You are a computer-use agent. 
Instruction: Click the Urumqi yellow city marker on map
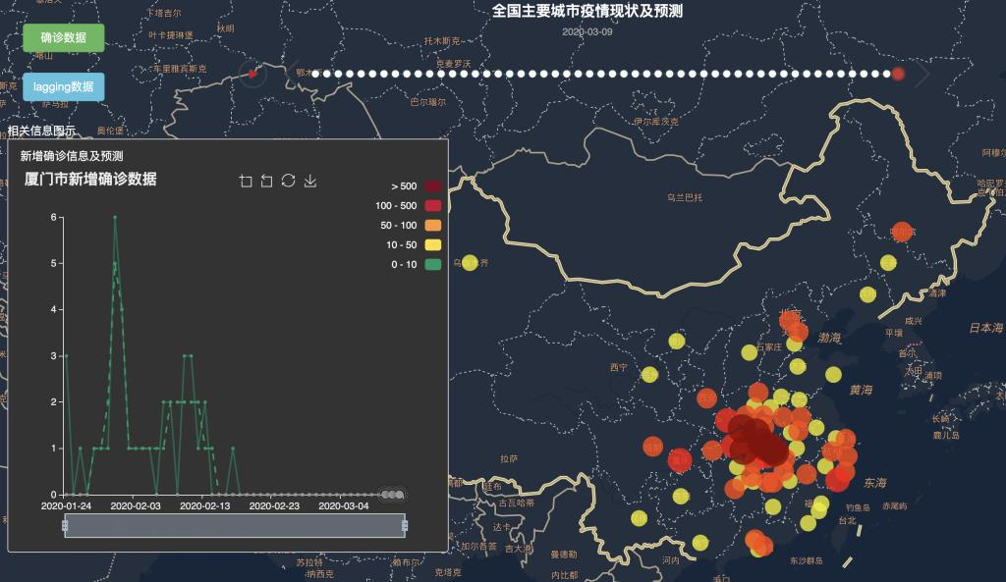[470, 262]
